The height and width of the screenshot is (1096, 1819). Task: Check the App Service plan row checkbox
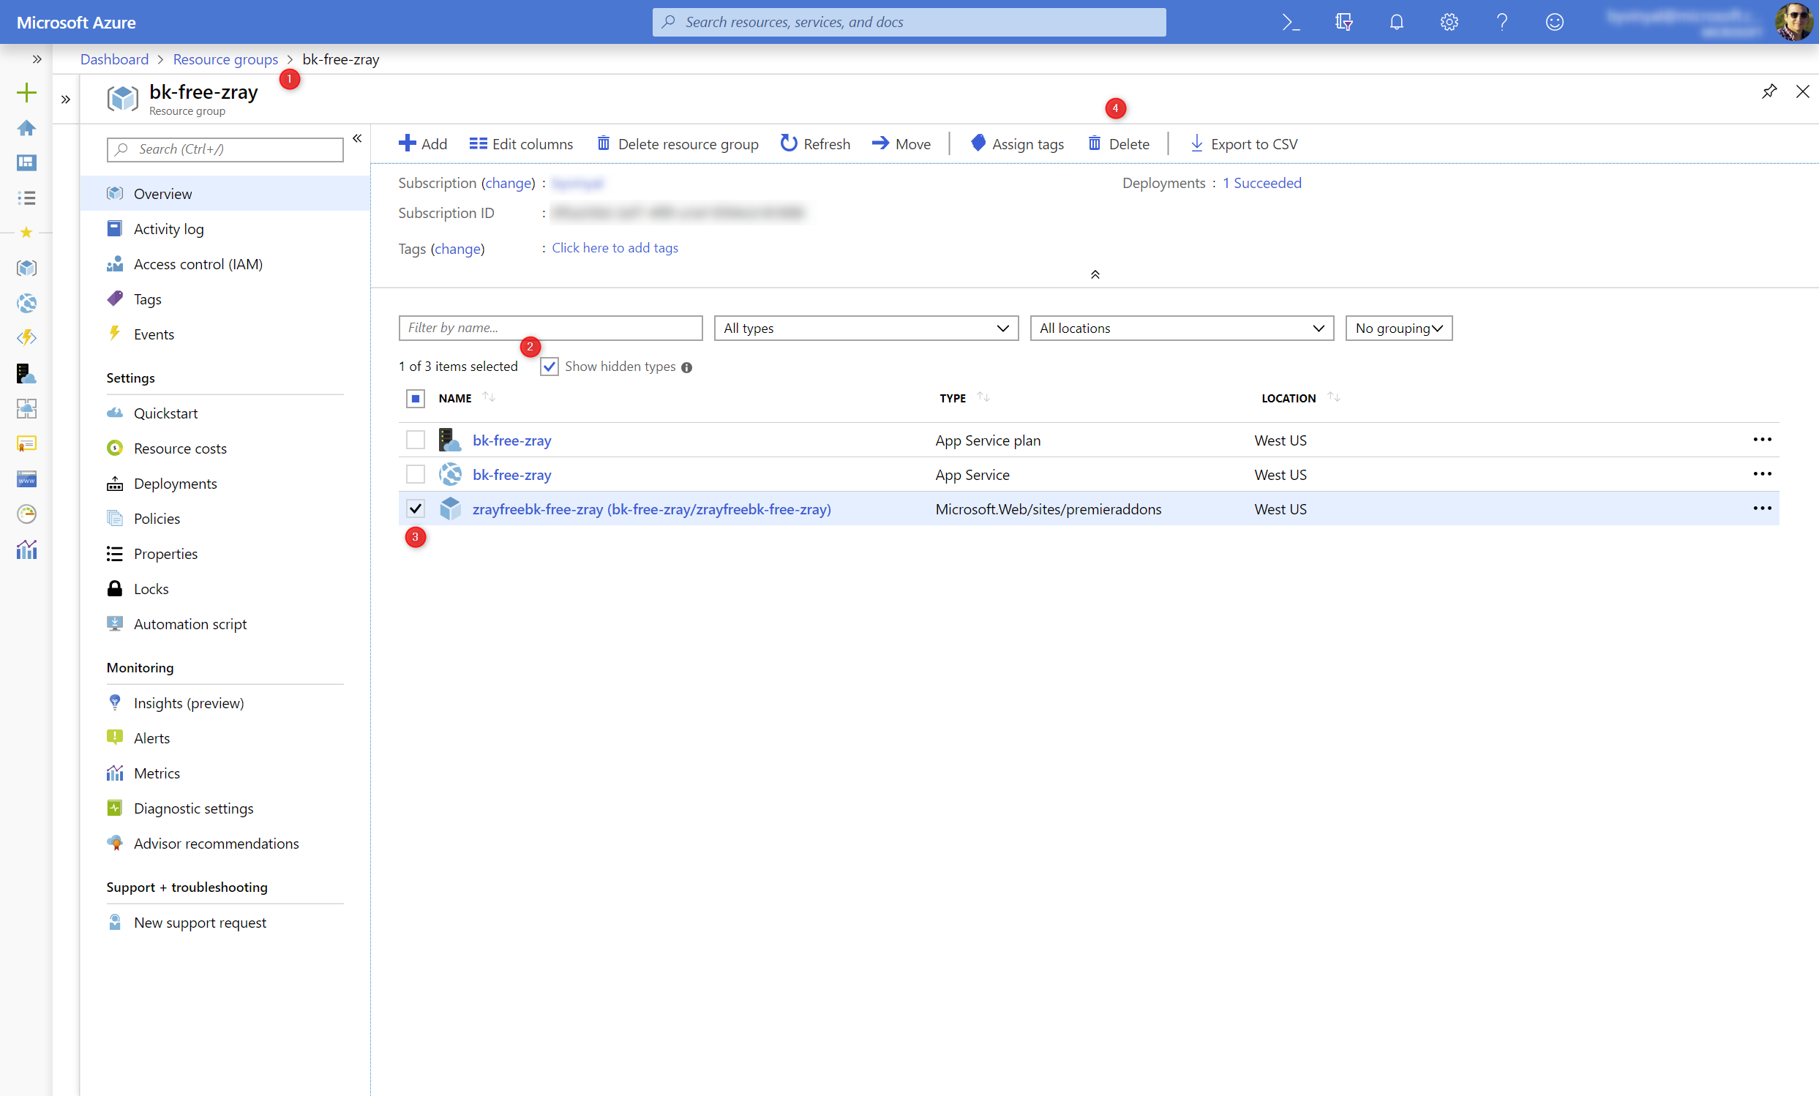click(416, 440)
